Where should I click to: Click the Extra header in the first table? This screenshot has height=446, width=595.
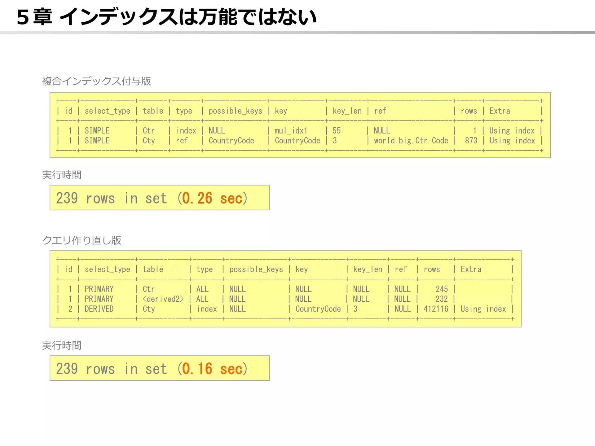tap(500, 111)
